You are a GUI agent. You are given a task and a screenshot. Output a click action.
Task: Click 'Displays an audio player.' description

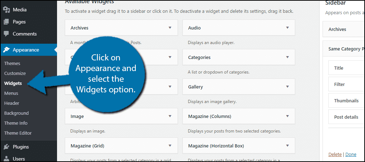click(211, 43)
